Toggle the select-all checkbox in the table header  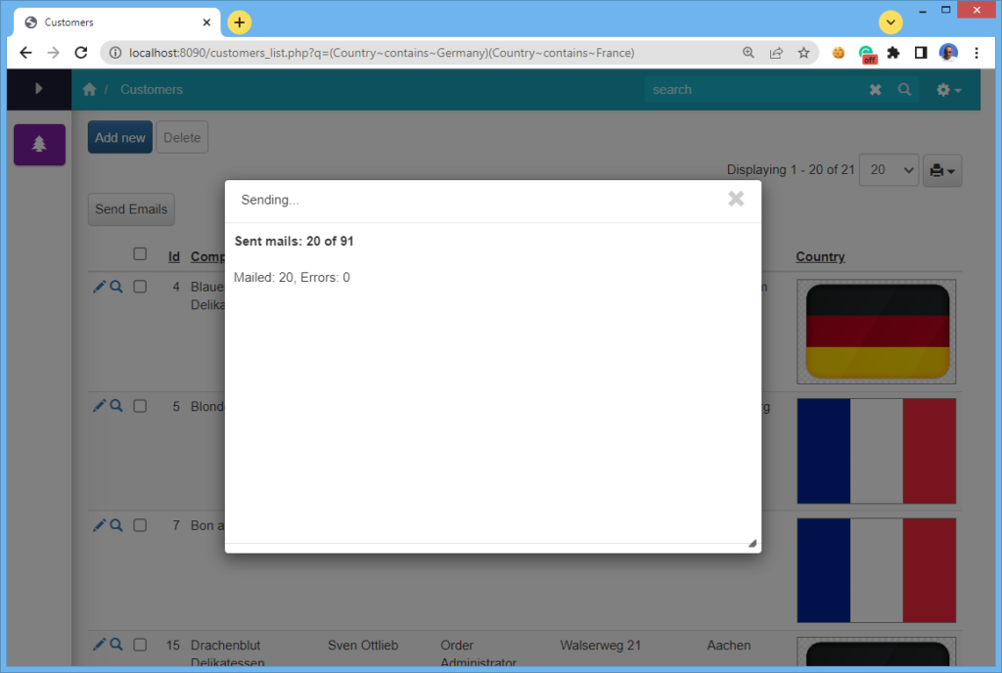pos(140,252)
